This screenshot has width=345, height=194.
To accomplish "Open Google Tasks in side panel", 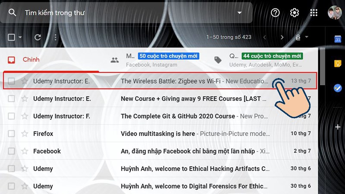I will point(338,88).
